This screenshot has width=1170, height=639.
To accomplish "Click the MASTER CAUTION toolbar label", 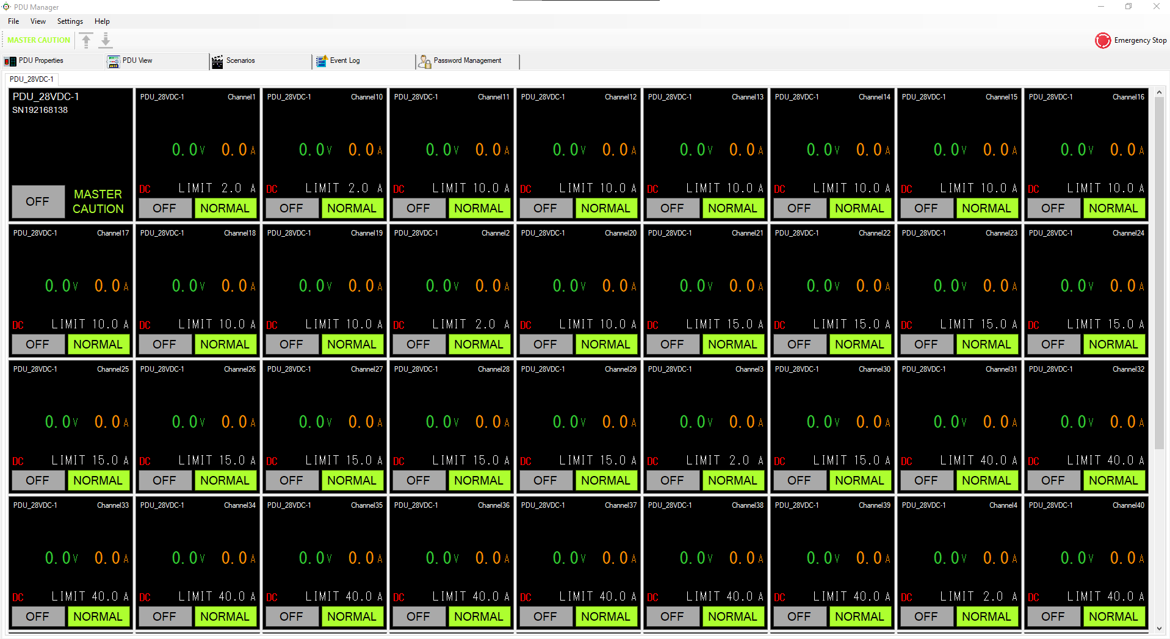I will 38,40.
